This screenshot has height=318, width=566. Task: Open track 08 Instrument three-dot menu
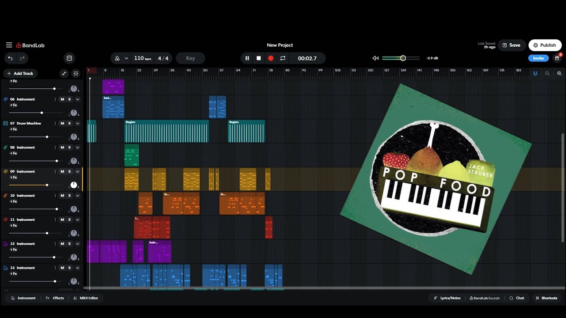pyautogui.click(x=55, y=148)
